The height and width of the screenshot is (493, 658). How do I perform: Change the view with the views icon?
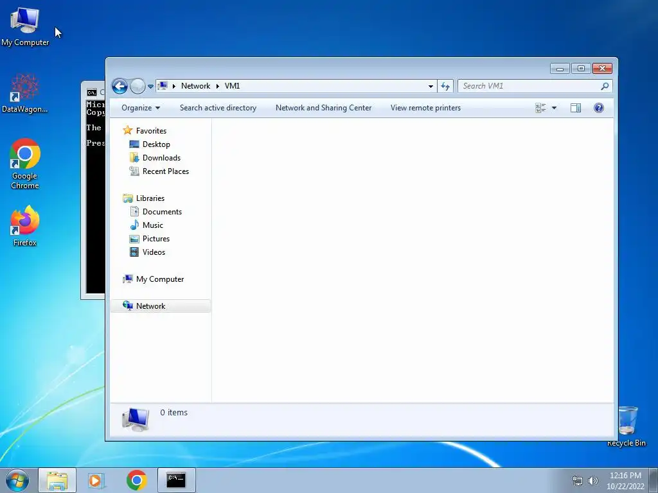point(540,108)
